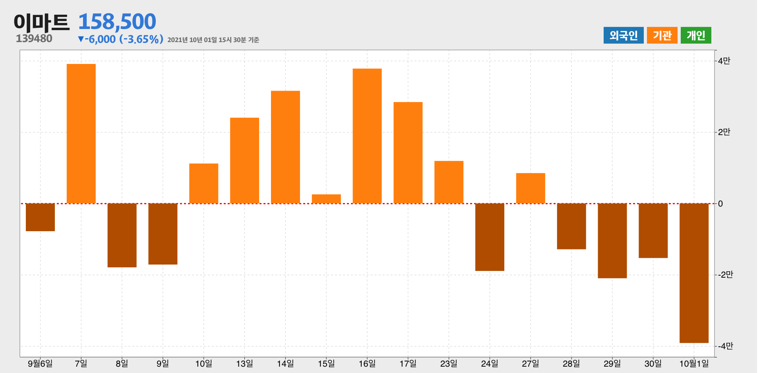Click the negative bar for 8일
The height and width of the screenshot is (373, 763).
122,235
